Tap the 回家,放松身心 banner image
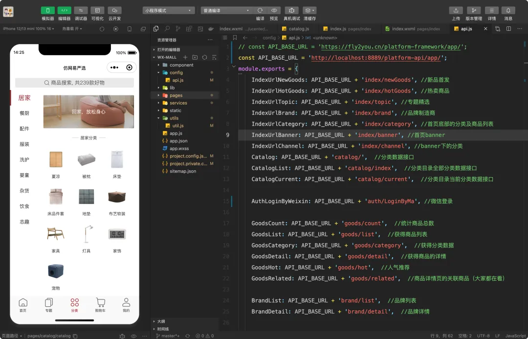 pos(88,112)
